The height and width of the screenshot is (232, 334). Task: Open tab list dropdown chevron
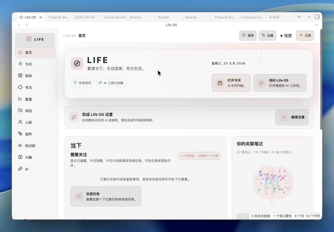click(x=309, y=17)
